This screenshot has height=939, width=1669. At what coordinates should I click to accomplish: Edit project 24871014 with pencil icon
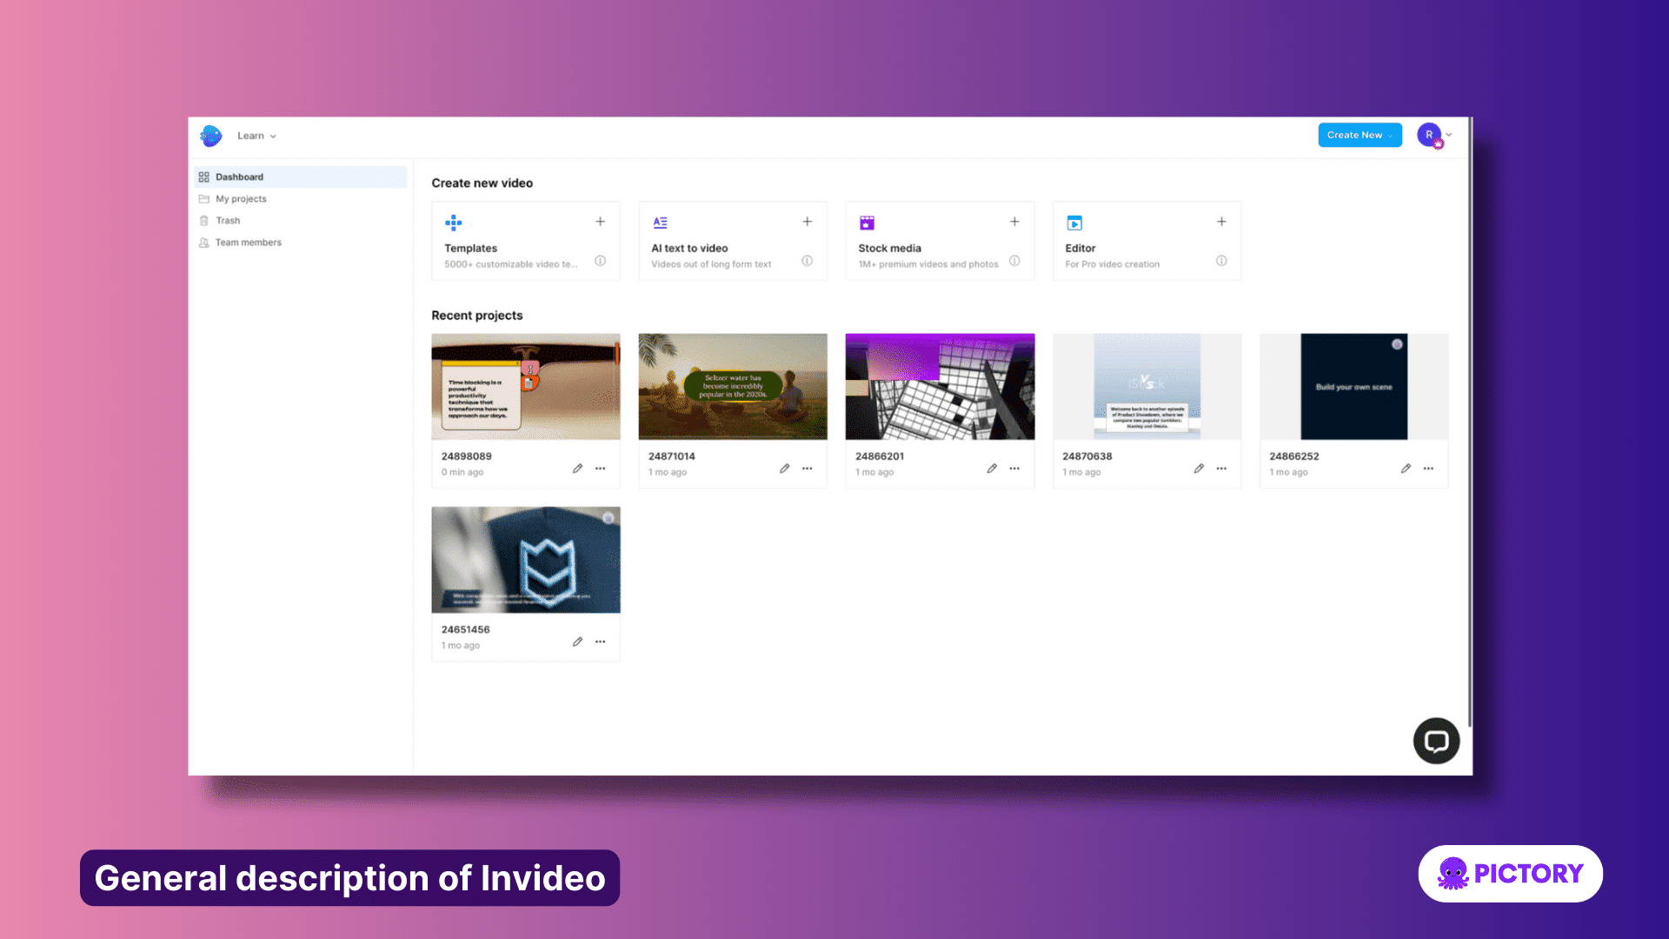pos(784,469)
